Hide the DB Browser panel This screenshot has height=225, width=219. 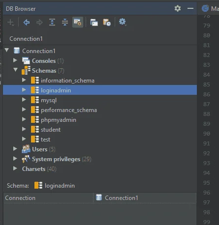[190, 8]
